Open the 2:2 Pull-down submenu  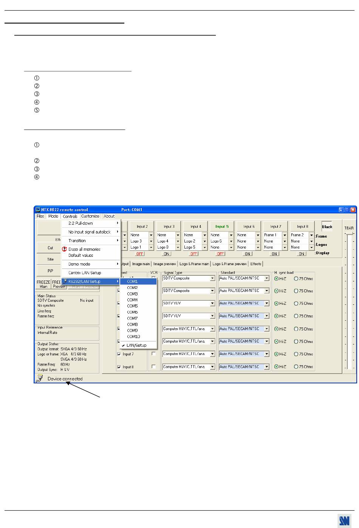[91, 223]
